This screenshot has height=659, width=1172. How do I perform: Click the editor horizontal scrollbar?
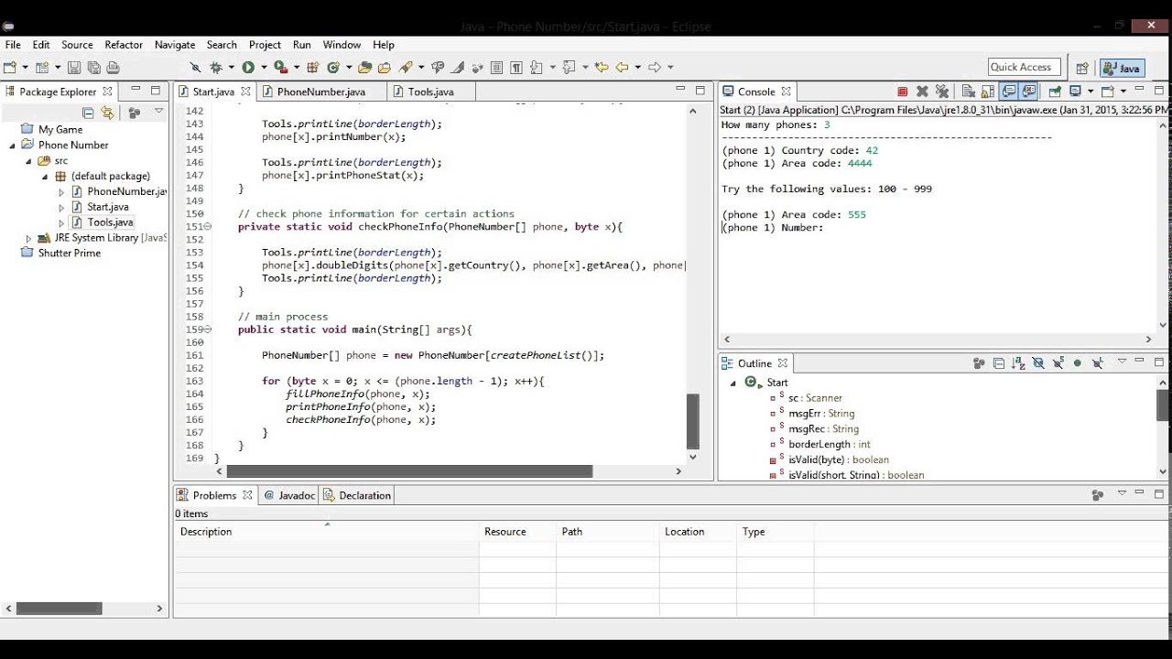(x=409, y=471)
